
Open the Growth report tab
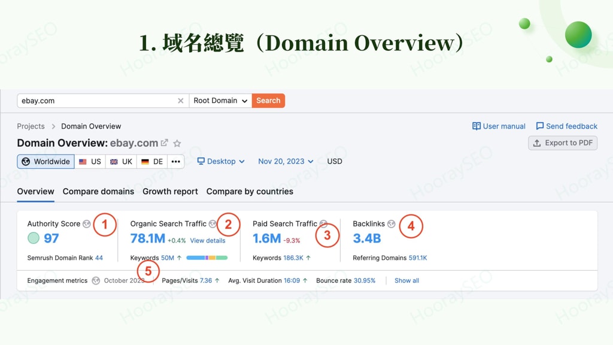pos(170,192)
